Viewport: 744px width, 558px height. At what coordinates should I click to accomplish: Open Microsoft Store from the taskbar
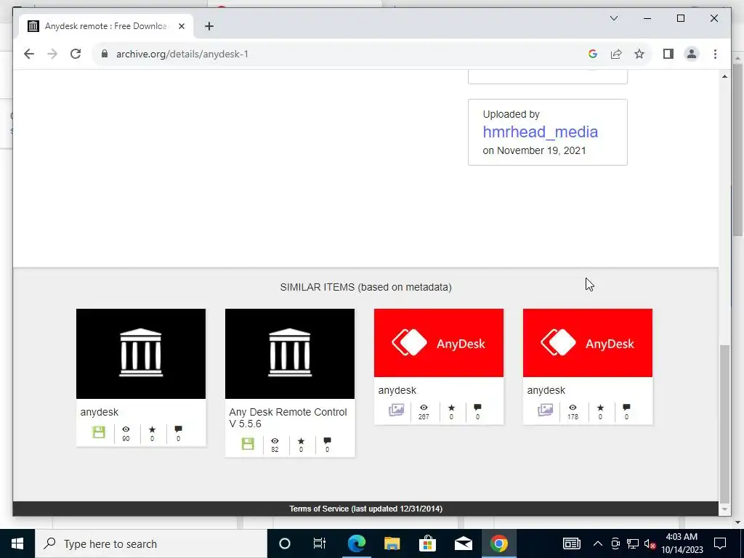427,543
